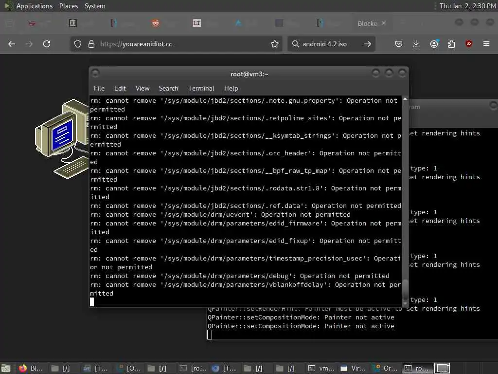The width and height of the screenshot is (498, 374).
Task: Click the '/sys/module/drm/uevent' error line
Action: [x=220, y=215]
